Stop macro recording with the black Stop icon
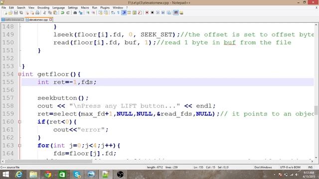Viewport: 319px width, 179px height. 152,13
